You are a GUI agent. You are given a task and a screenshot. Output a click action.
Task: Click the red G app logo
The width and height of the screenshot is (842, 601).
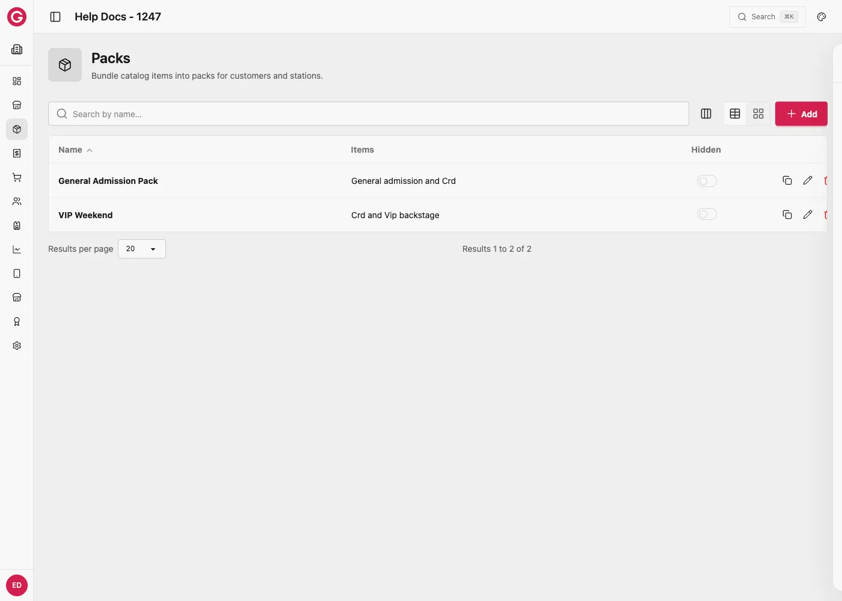(x=17, y=17)
